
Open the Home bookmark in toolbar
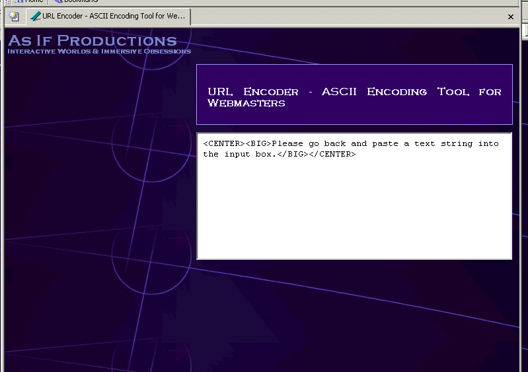pyautogui.click(x=34, y=1)
